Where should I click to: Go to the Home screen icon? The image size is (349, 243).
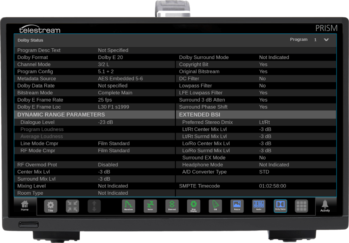click(25, 206)
